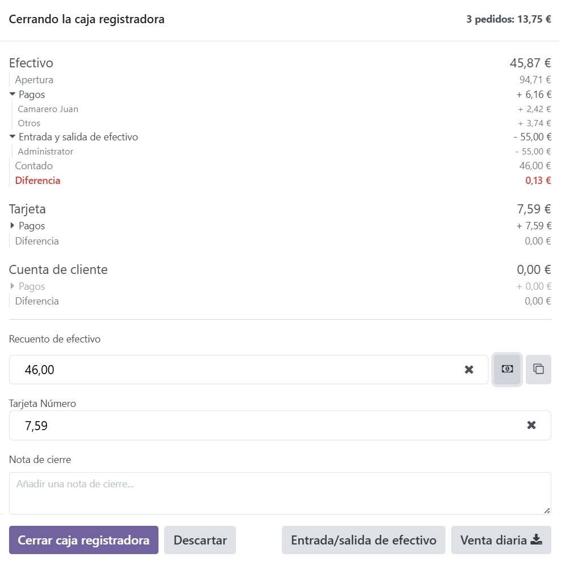The width and height of the screenshot is (566, 566).
Task: Expand the Cuenta de cliente Pagos section
Action: click(x=13, y=286)
